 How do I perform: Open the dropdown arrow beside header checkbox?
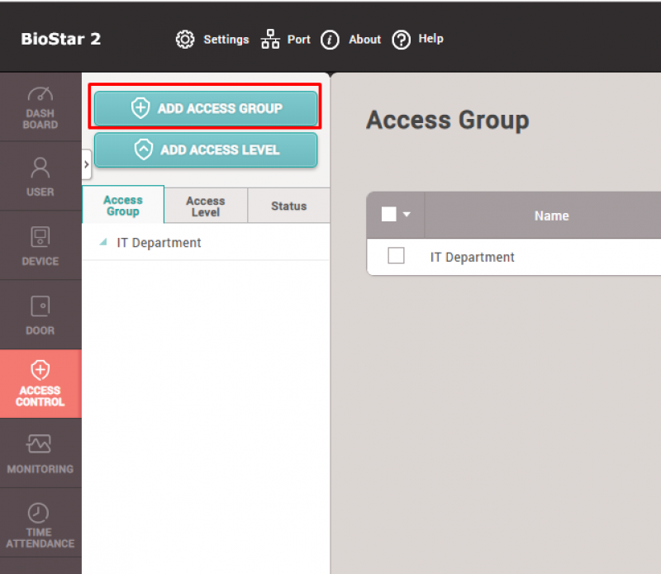(x=407, y=215)
